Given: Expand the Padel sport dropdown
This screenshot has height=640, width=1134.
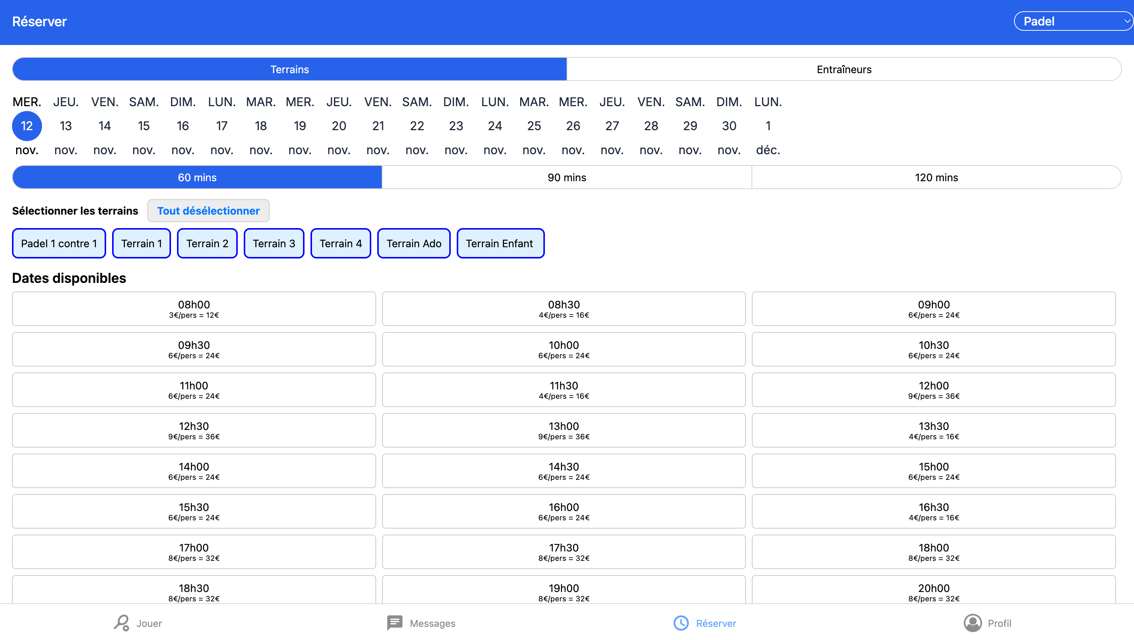Looking at the screenshot, I should (1073, 21).
